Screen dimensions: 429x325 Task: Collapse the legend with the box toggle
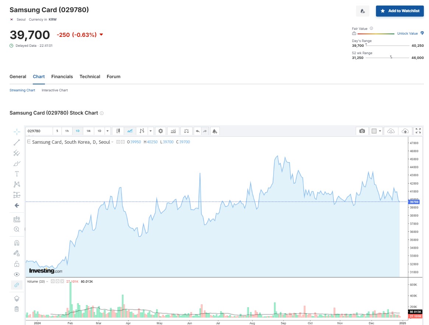[x=29, y=141]
